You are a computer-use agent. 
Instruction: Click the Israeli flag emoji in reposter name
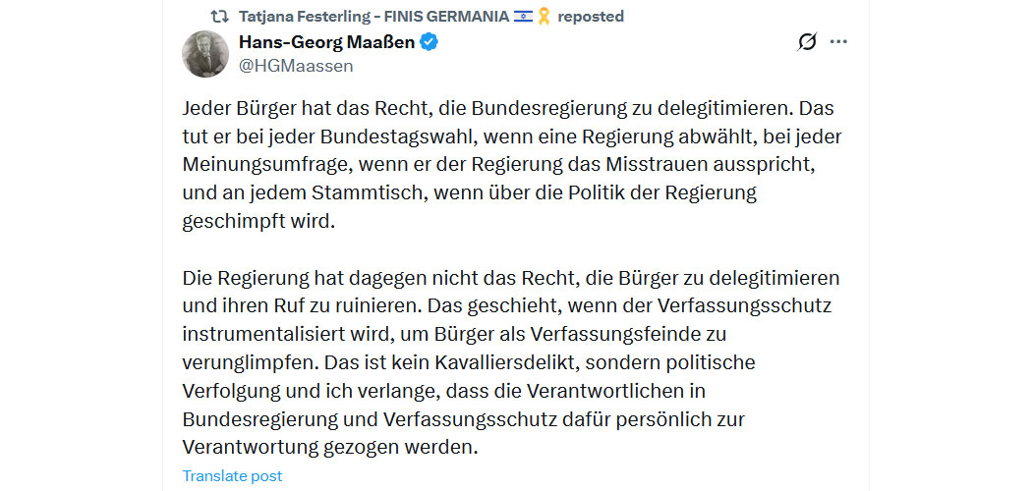523,17
